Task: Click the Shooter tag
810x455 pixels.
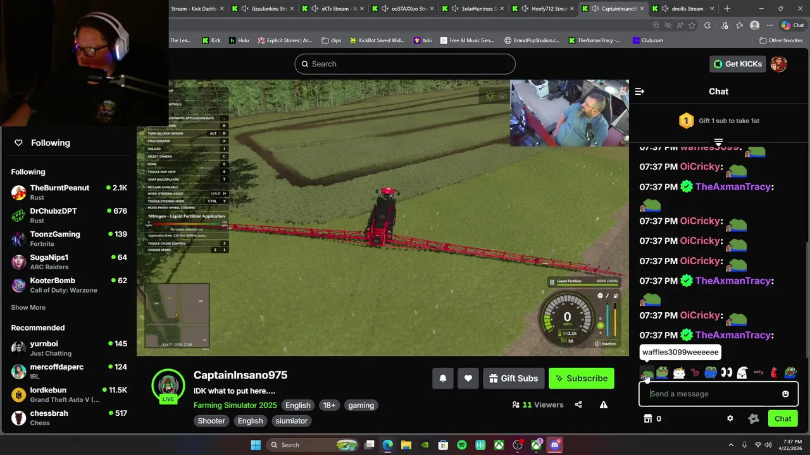Action: [x=211, y=421]
